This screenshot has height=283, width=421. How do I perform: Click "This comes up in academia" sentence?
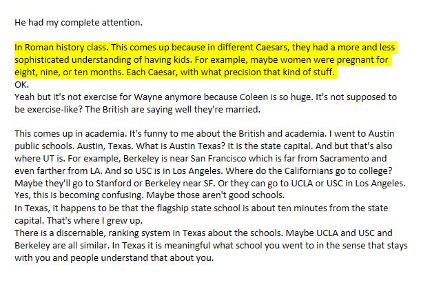click(70, 134)
